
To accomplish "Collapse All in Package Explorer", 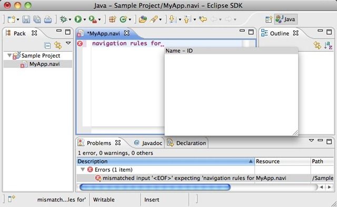I will tap(47, 46).
